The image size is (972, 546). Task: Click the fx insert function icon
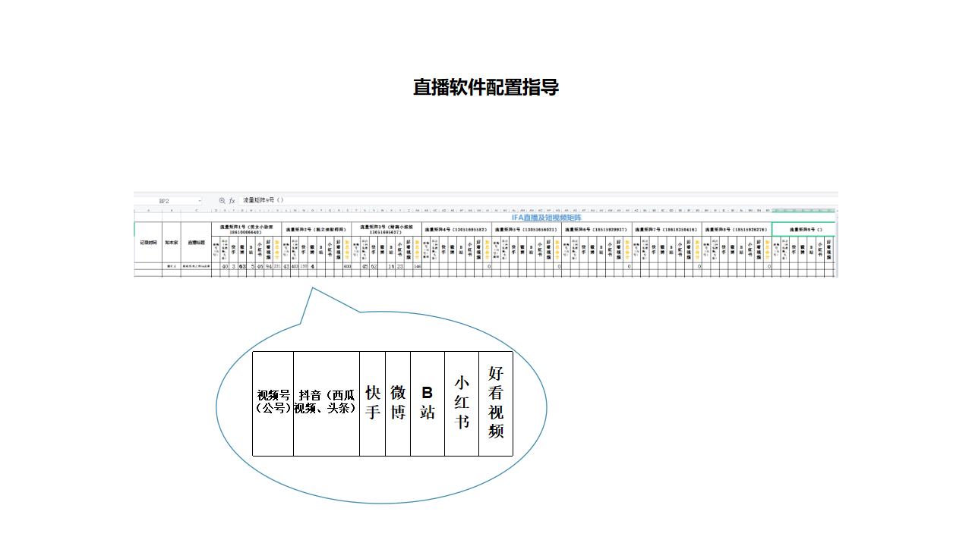click(232, 200)
